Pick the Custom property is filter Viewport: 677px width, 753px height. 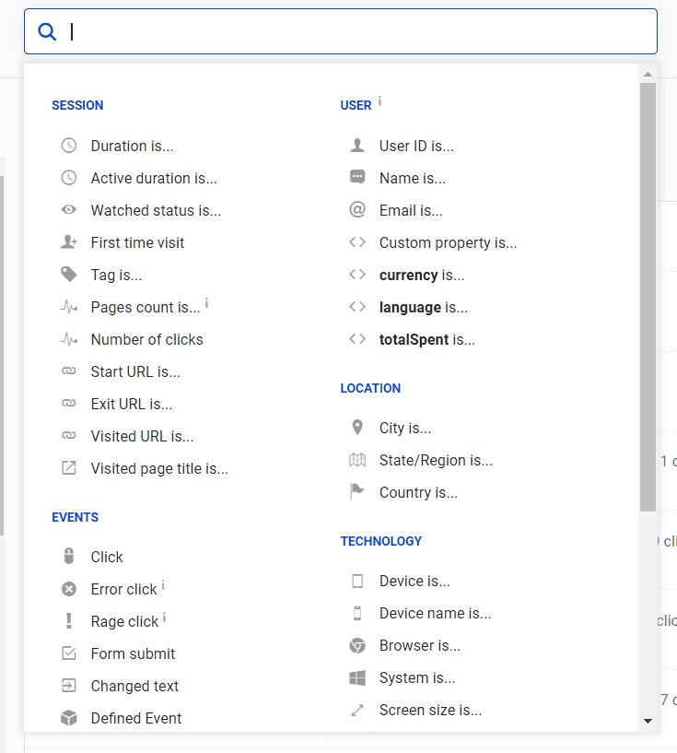448,242
